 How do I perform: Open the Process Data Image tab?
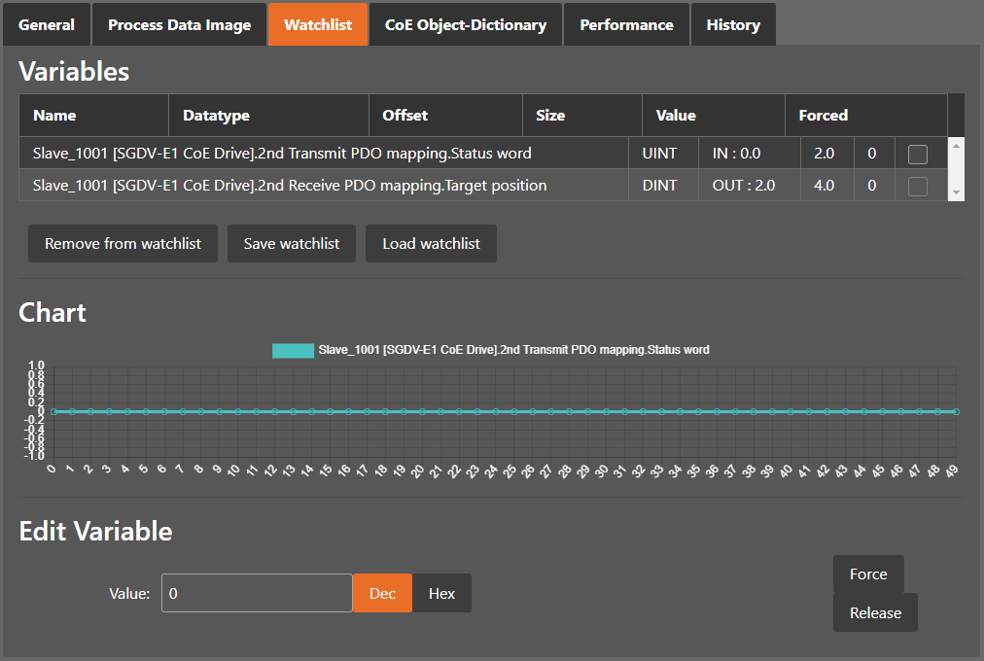[x=179, y=24]
